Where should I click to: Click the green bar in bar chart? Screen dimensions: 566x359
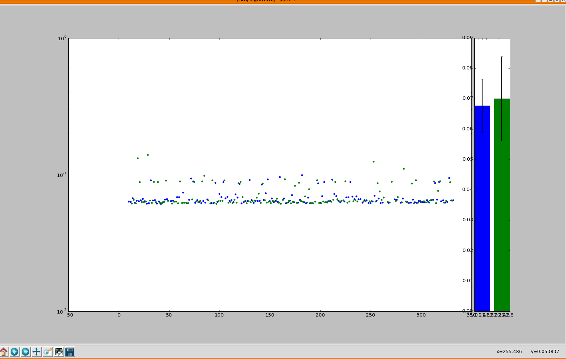coord(502,205)
